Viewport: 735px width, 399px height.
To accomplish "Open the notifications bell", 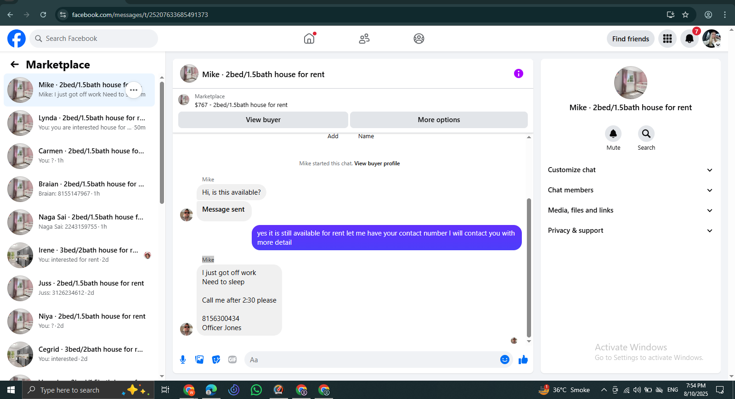I will pos(690,39).
